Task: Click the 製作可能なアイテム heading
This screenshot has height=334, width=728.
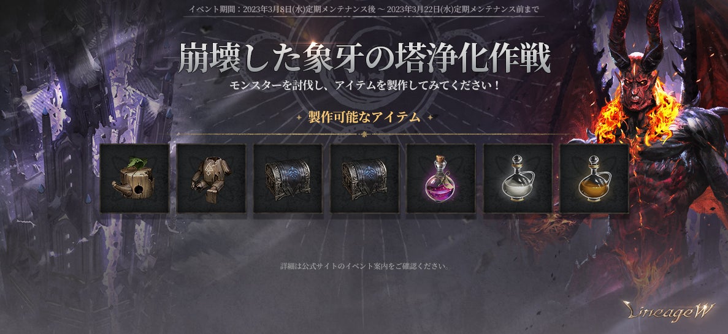Action: tap(364, 118)
